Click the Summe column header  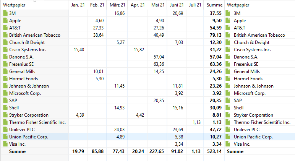click(214, 5)
